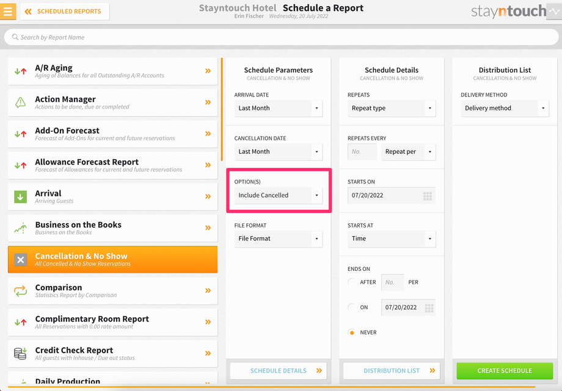Select the Never radio button
The height and width of the screenshot is (391, 562).
point(352,332)
